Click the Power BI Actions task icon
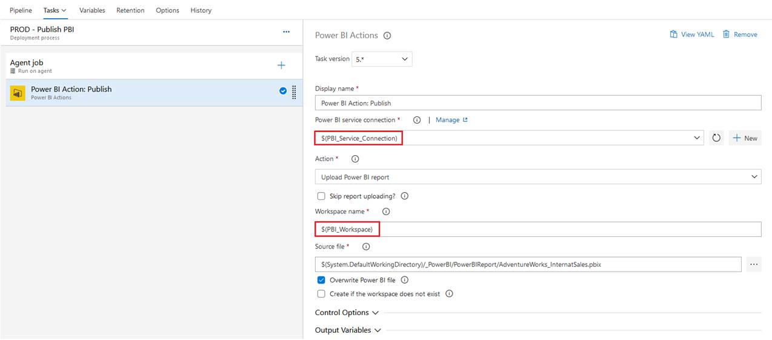The height and width of the screenshot is (340, 772). pos(18,93)
